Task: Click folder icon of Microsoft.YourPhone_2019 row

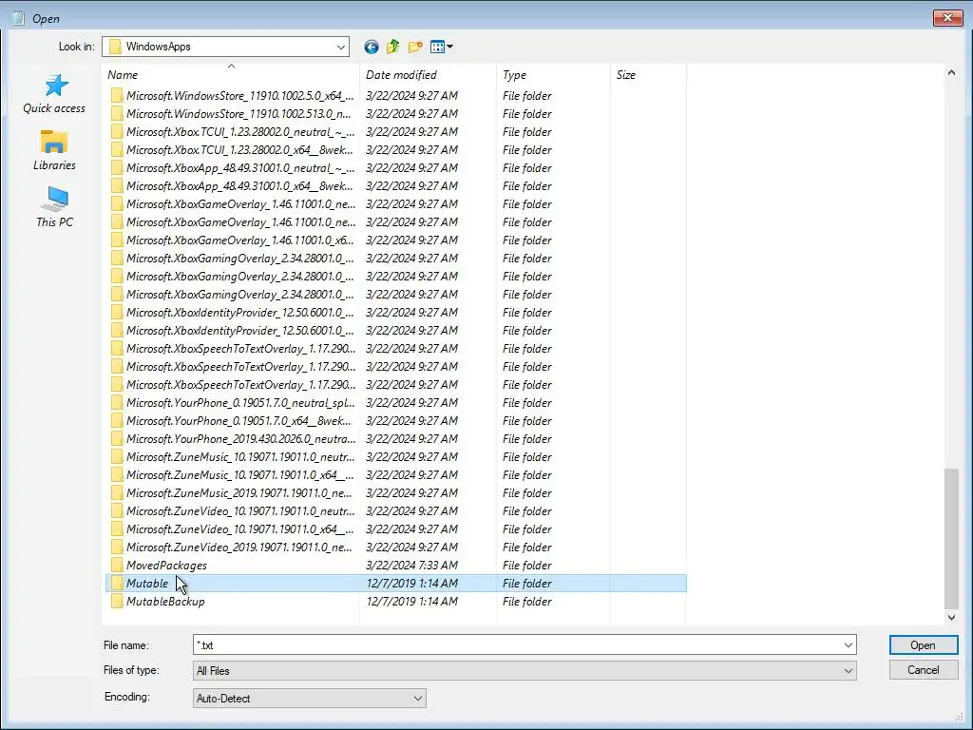Action: [117, 439]
